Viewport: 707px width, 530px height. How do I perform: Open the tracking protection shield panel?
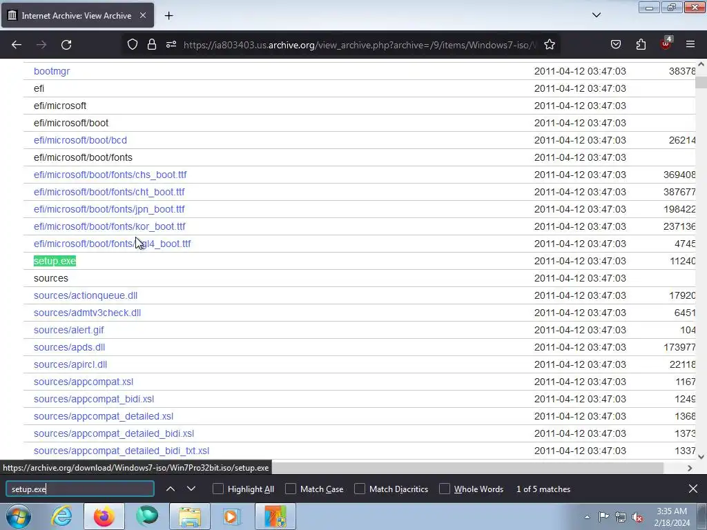click(x=132, y=45)
